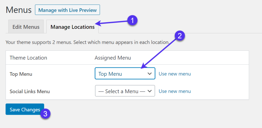Click the Assigned Menu column header
This screenshot has height=128, width=262.
[113, 58]
